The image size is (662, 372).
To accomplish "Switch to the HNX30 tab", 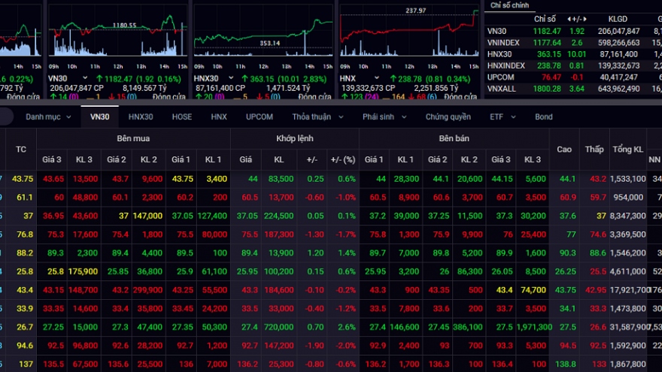I will point(141,117).
